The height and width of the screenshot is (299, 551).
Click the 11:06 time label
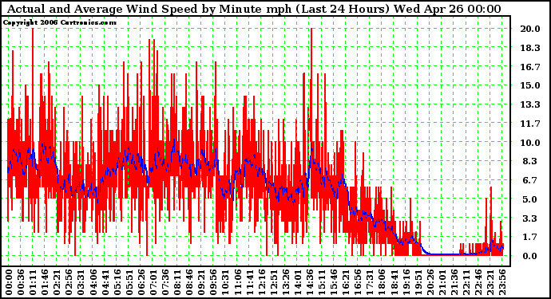pos(237,282)
